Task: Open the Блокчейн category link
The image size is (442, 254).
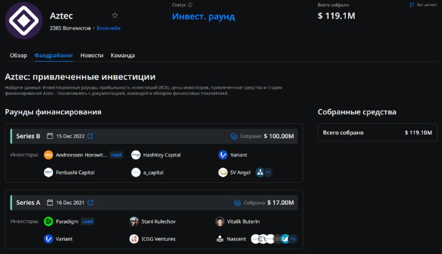Action: [x=108, y=28]
